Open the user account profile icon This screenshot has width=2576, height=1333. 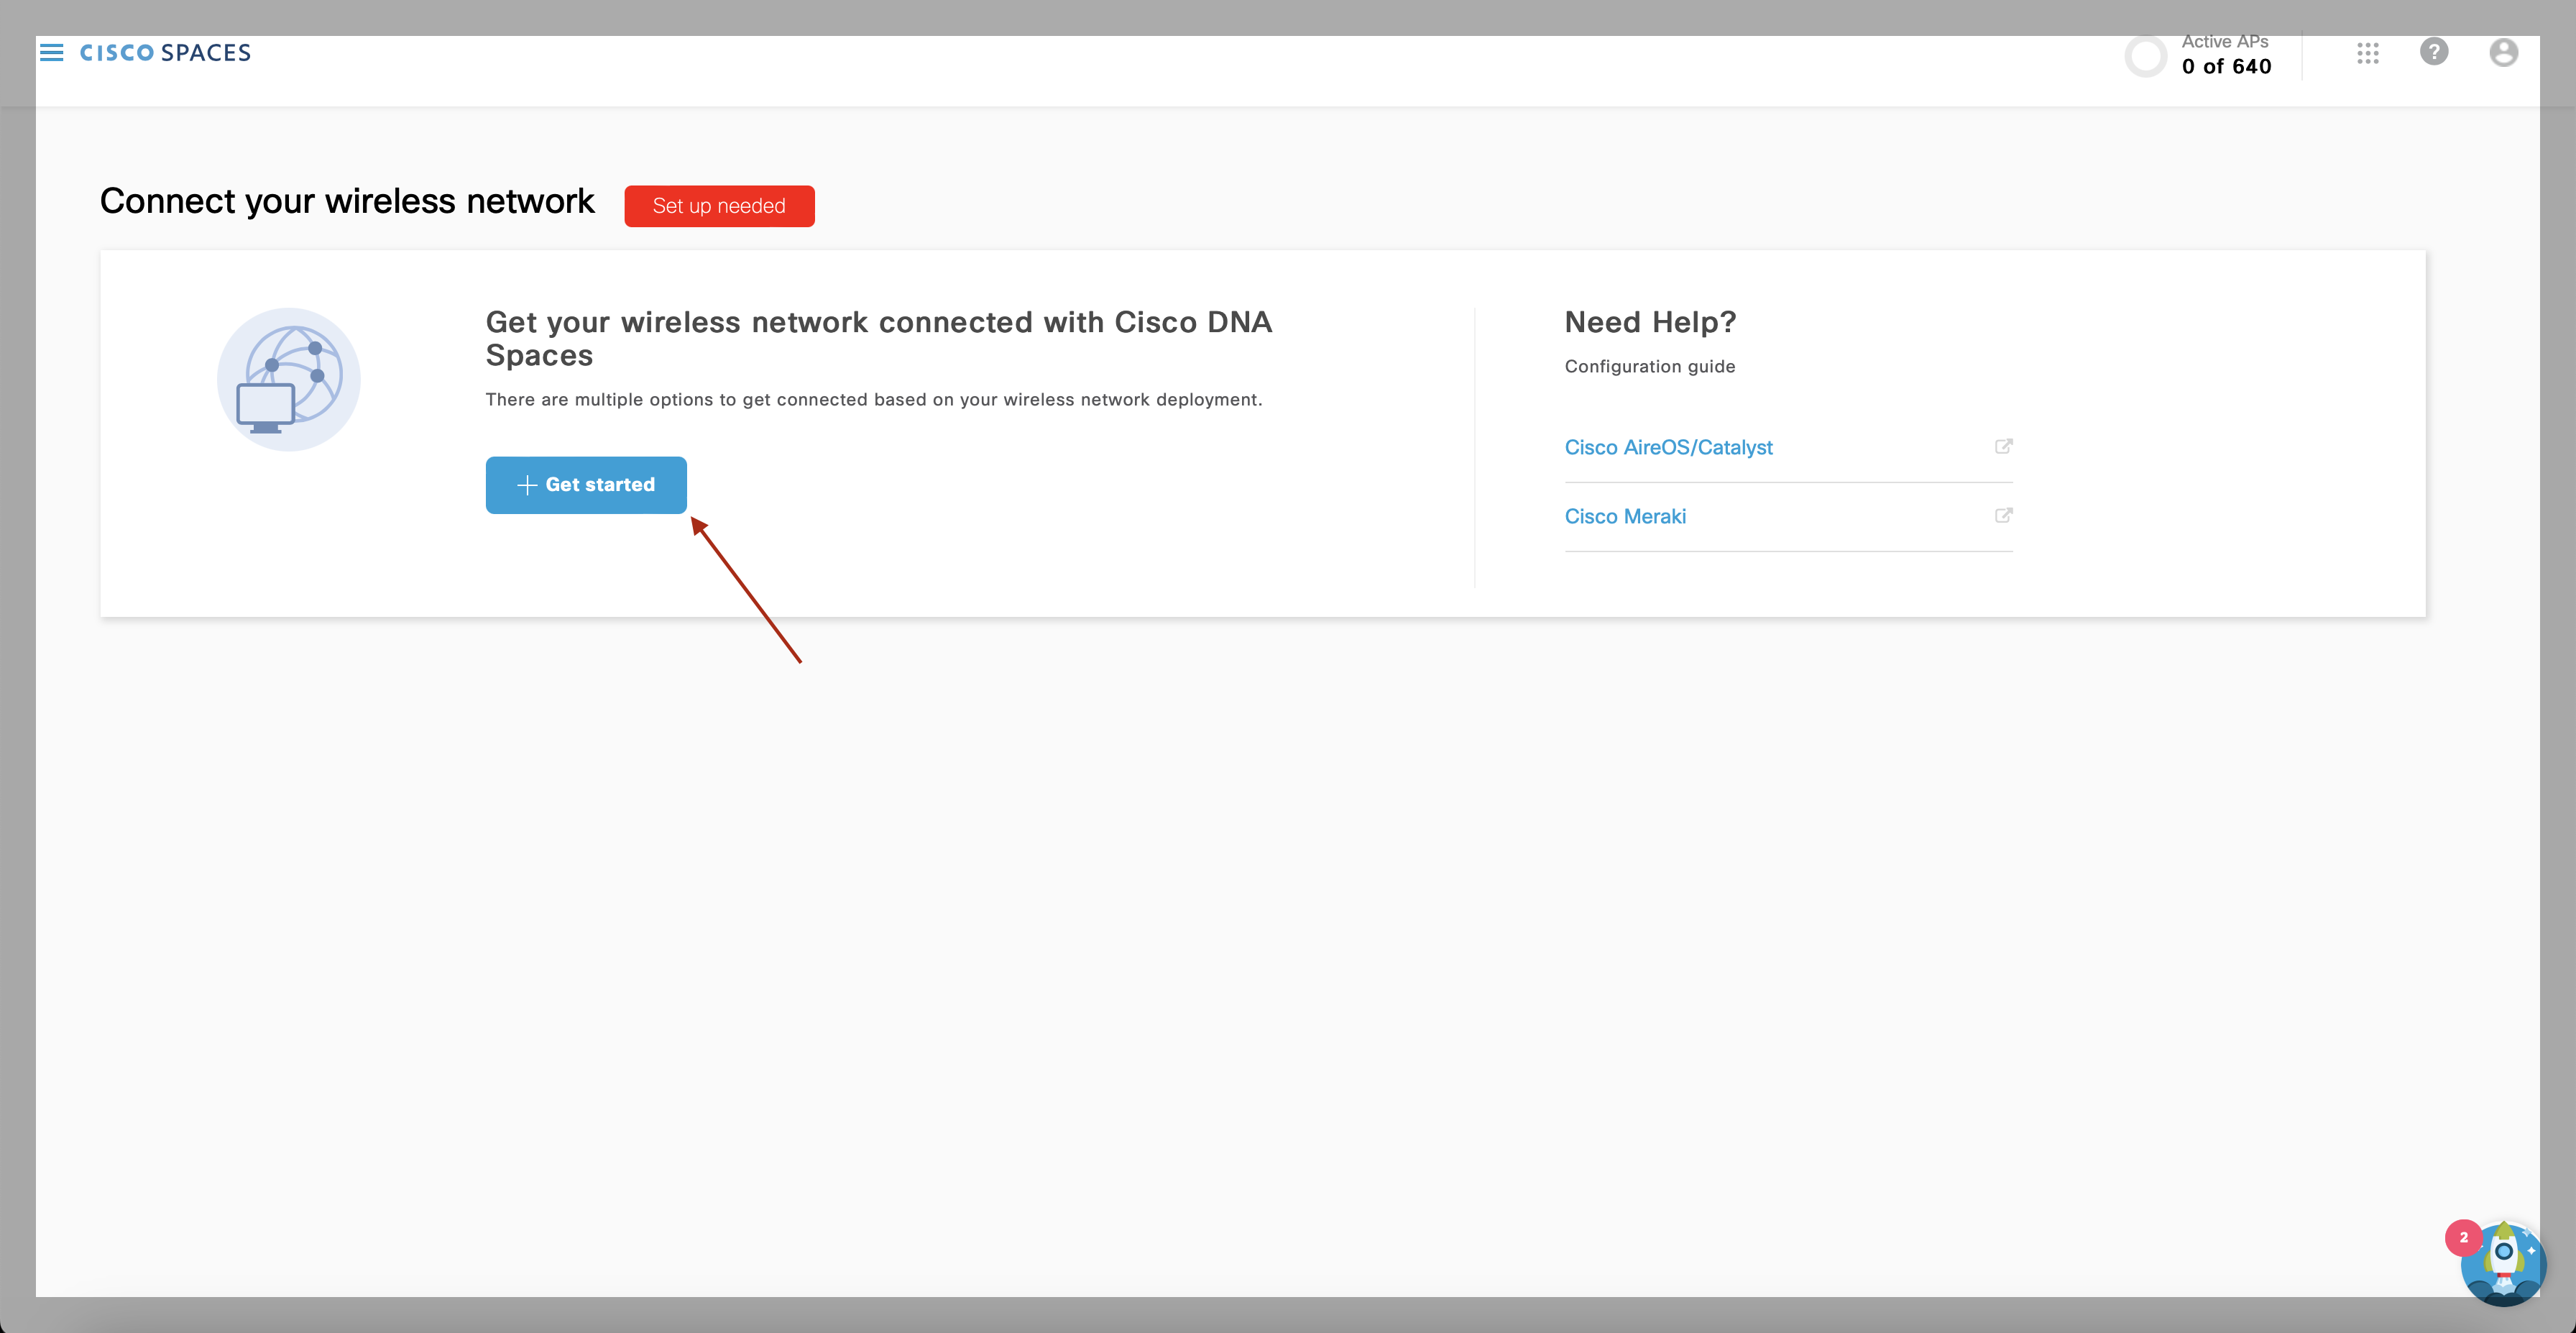point(2503,52)
